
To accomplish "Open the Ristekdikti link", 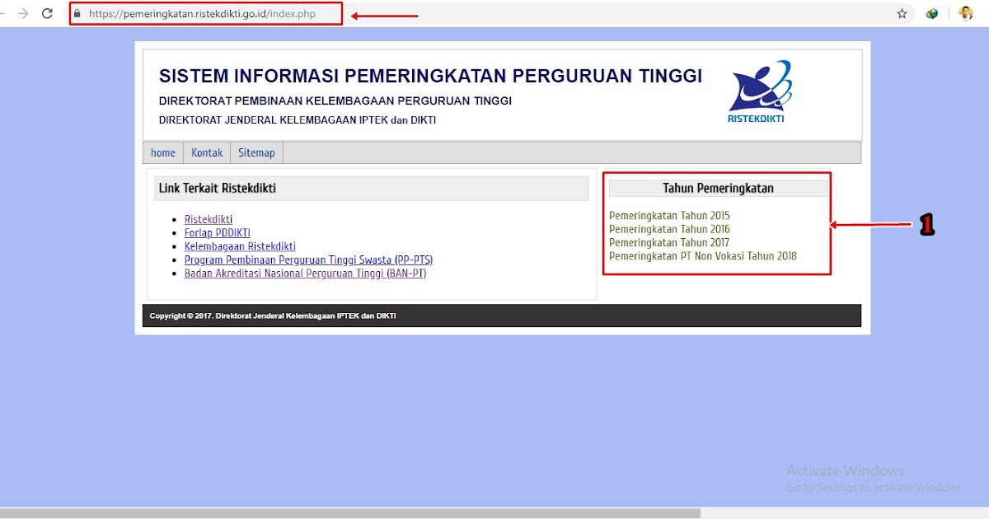I will tap(208, 219).
